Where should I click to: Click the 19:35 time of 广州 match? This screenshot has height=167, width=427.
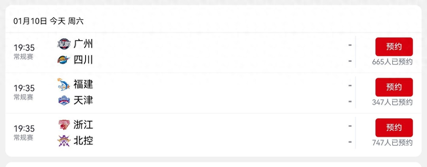pos(24,48)
